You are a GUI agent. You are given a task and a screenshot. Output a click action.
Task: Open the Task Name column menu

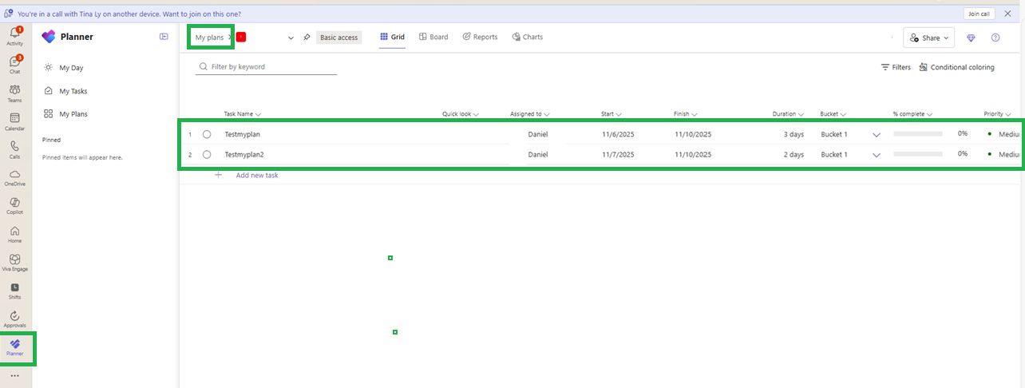[259, 114]
